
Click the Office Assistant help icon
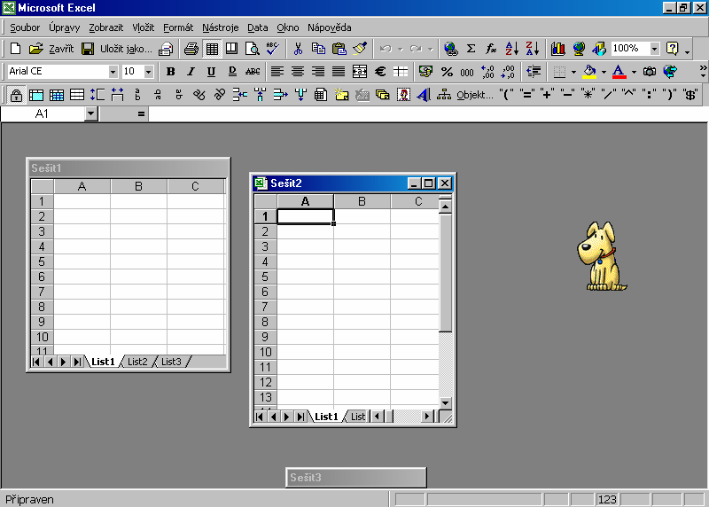click(x=673, y=49)
